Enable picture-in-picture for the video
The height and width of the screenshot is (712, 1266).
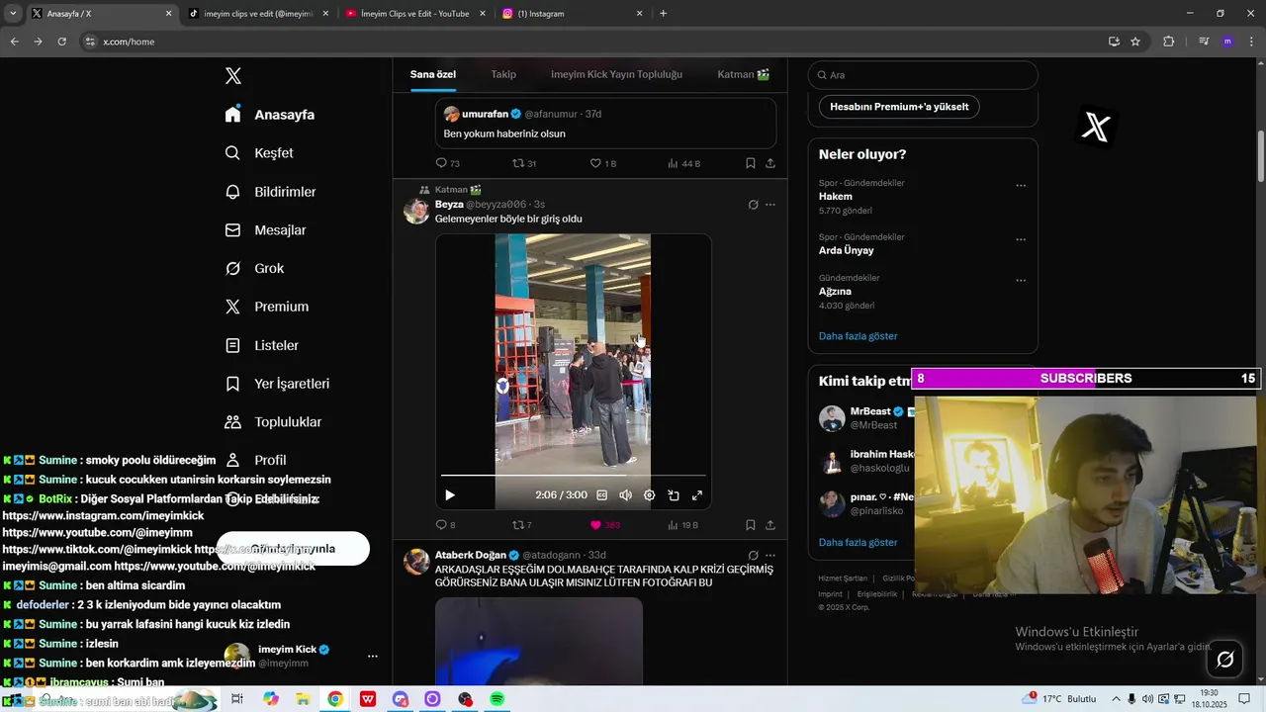pos(674,495)
